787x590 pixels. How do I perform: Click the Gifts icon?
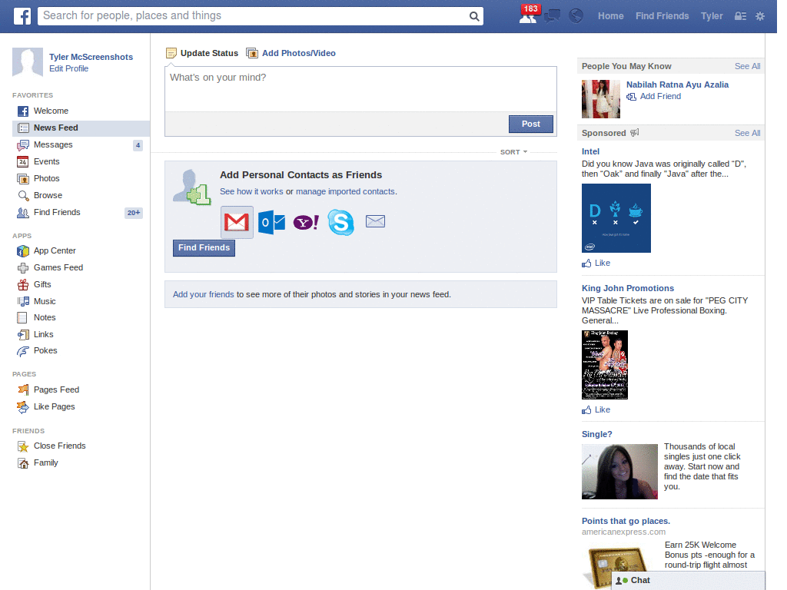coord(22,284)
